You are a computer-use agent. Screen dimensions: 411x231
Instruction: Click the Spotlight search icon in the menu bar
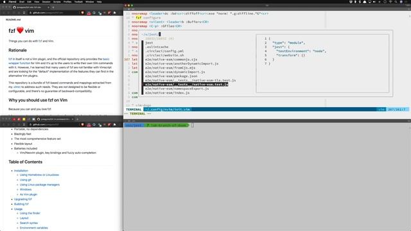coord(396,1)
